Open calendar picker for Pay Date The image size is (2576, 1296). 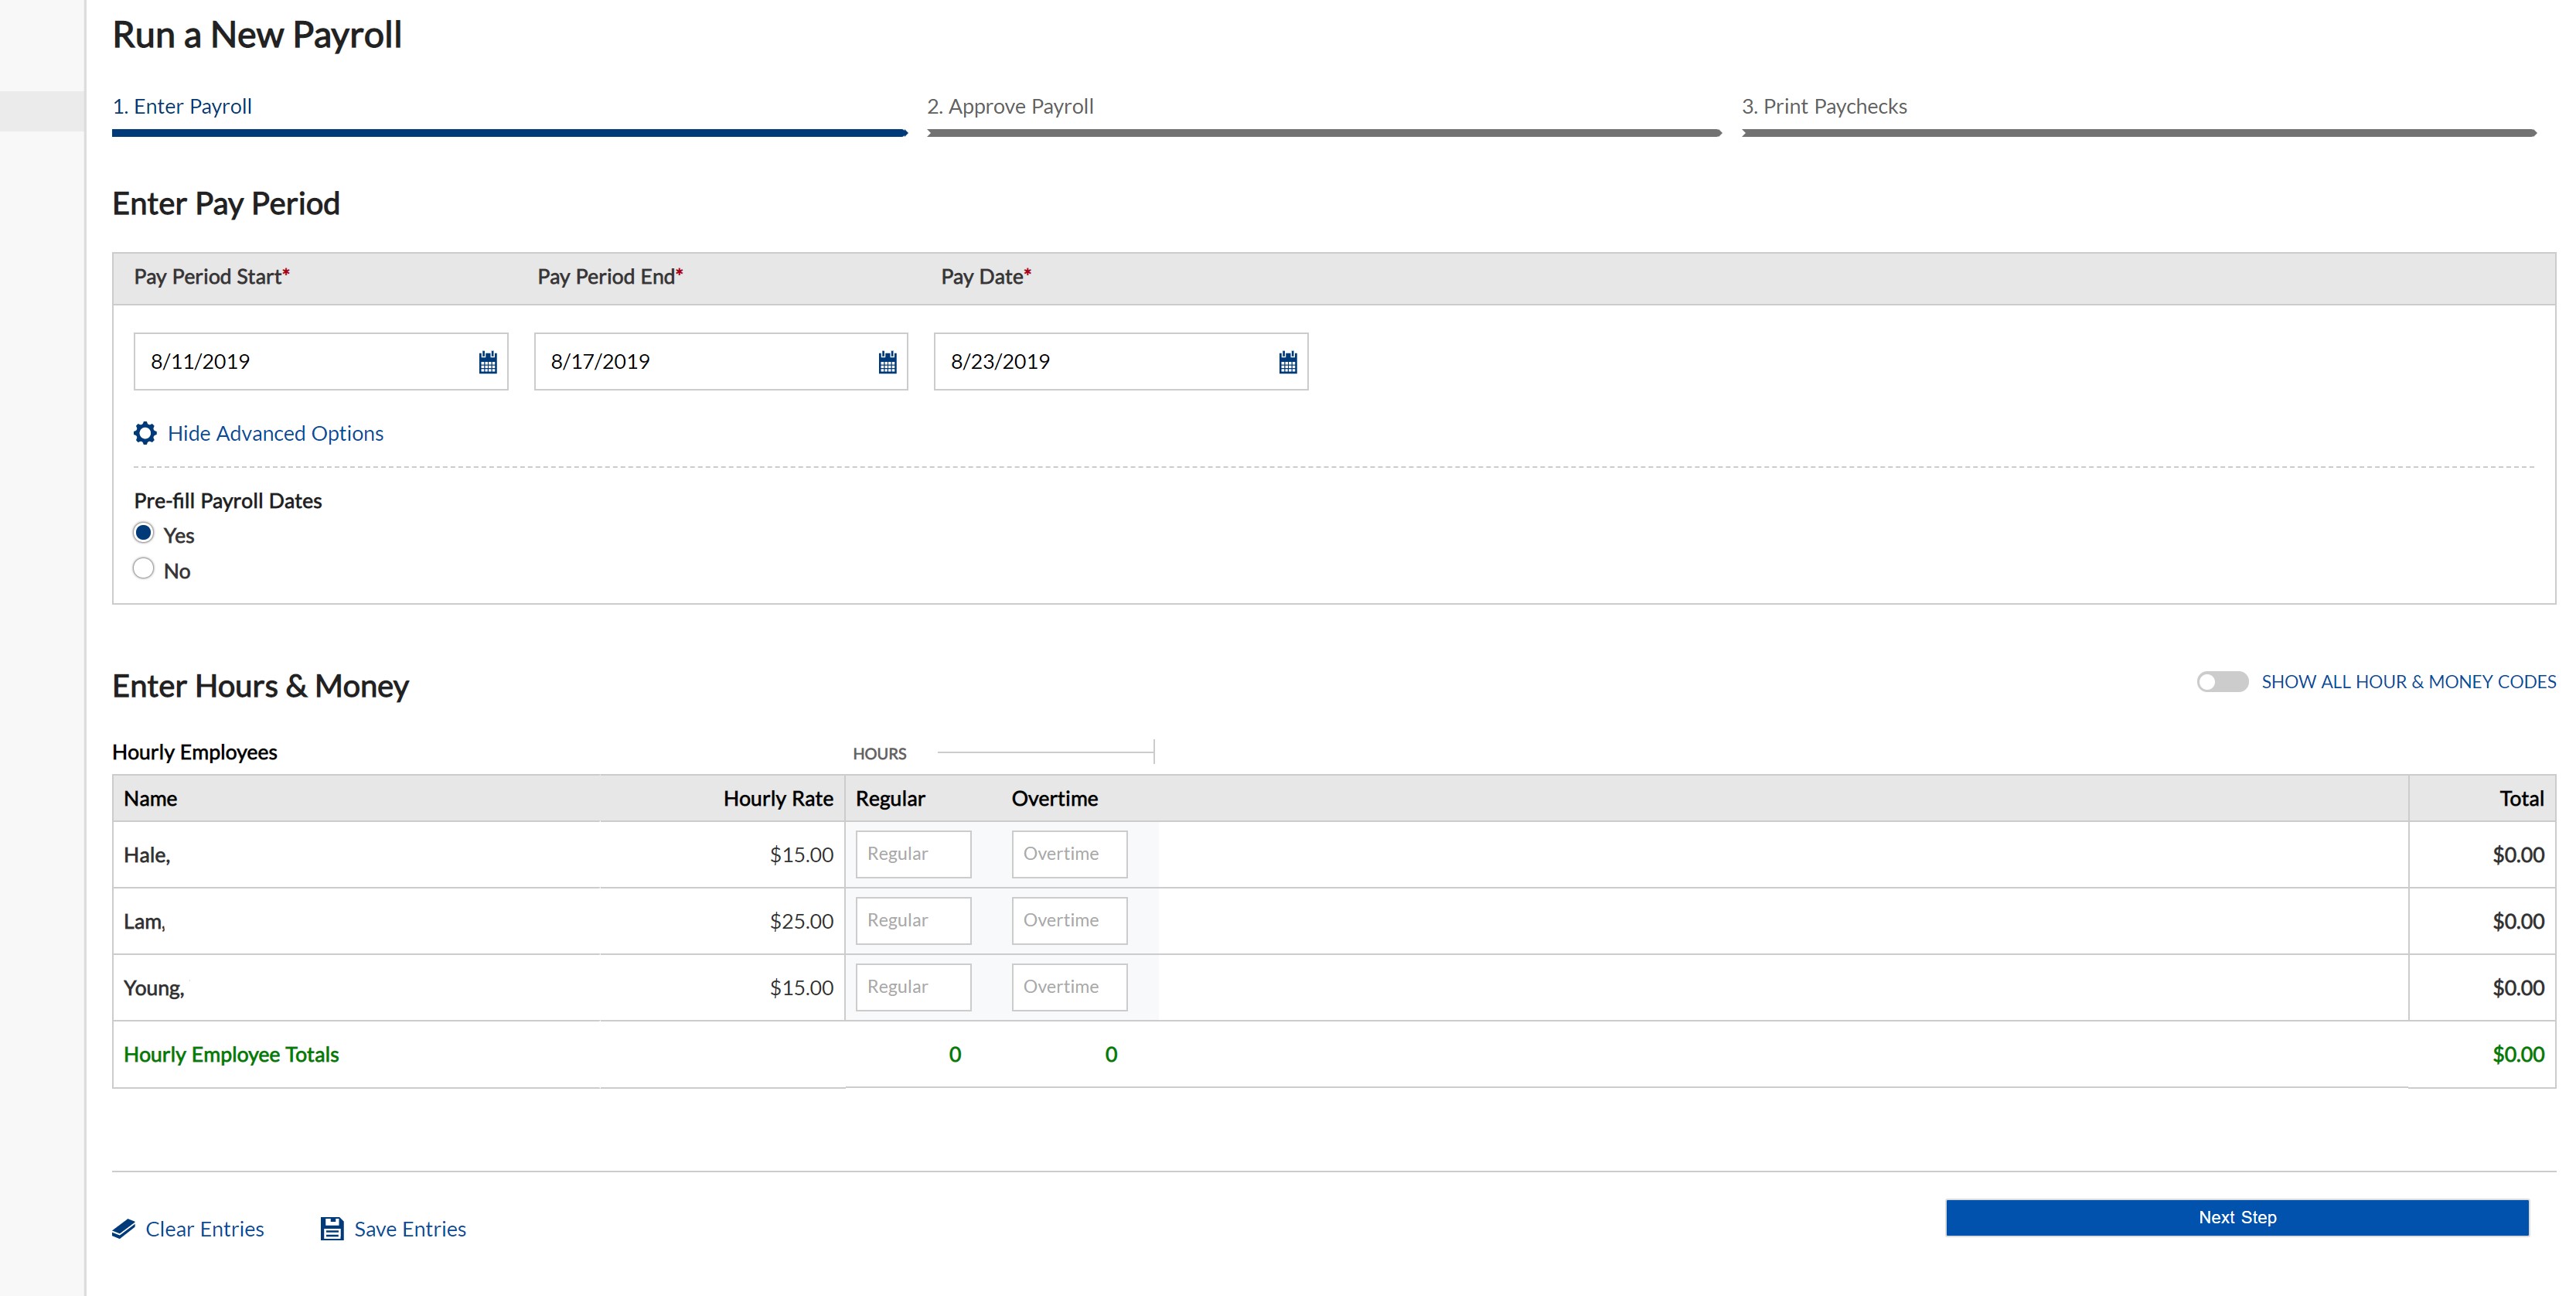pyautogui.click(x=1287, y=362)
